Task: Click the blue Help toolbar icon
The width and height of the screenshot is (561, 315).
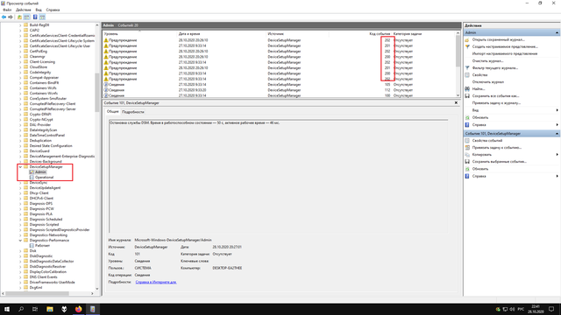Action: coord(35,17)
